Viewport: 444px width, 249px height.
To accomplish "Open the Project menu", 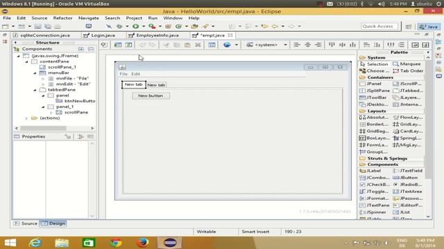I will pyautogui.click(x=134, y=18).
